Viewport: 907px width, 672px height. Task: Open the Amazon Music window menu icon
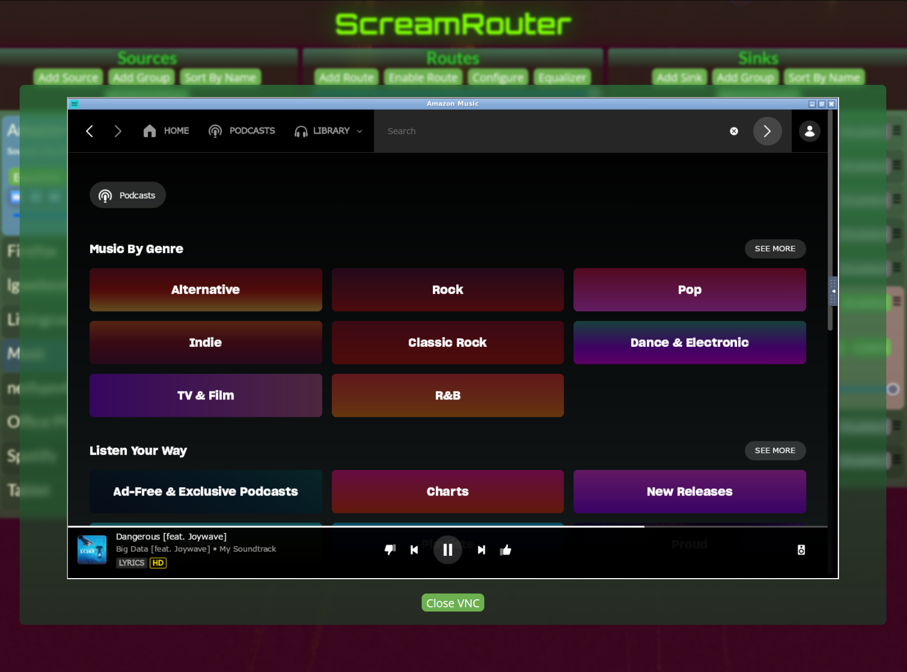pyautogui.click(x=74, y=104)
